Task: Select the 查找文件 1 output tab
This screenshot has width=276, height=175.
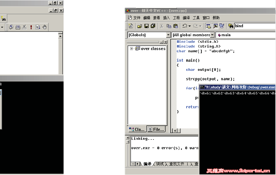Action: click(x=179, y=164)
